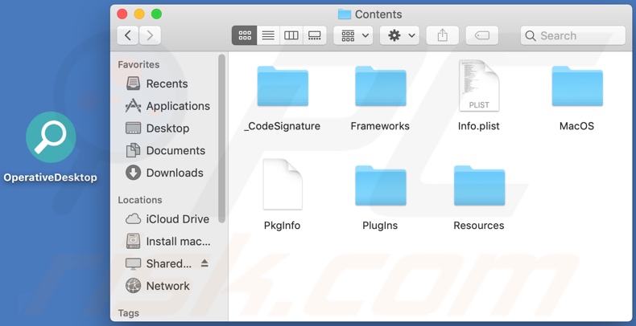Click the Favorites section header

[138, 65]
